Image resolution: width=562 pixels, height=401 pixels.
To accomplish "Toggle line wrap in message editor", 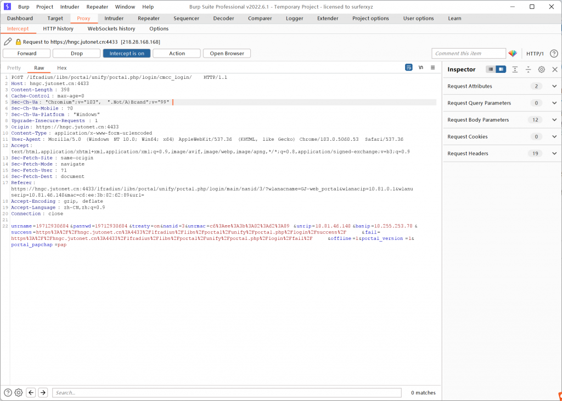I will tap(409, 67).
